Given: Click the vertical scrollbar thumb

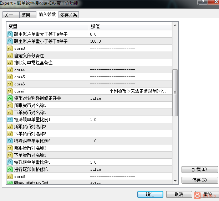Looking at the screenshot, I should (x=175, y=92).
